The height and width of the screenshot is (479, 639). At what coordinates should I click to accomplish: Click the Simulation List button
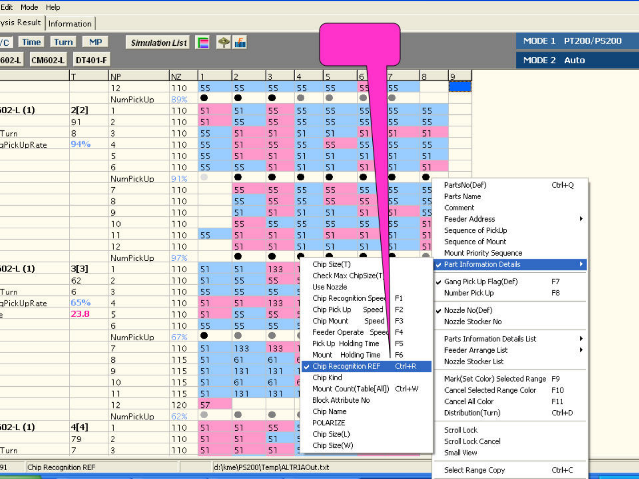click(x=158, y=43)
